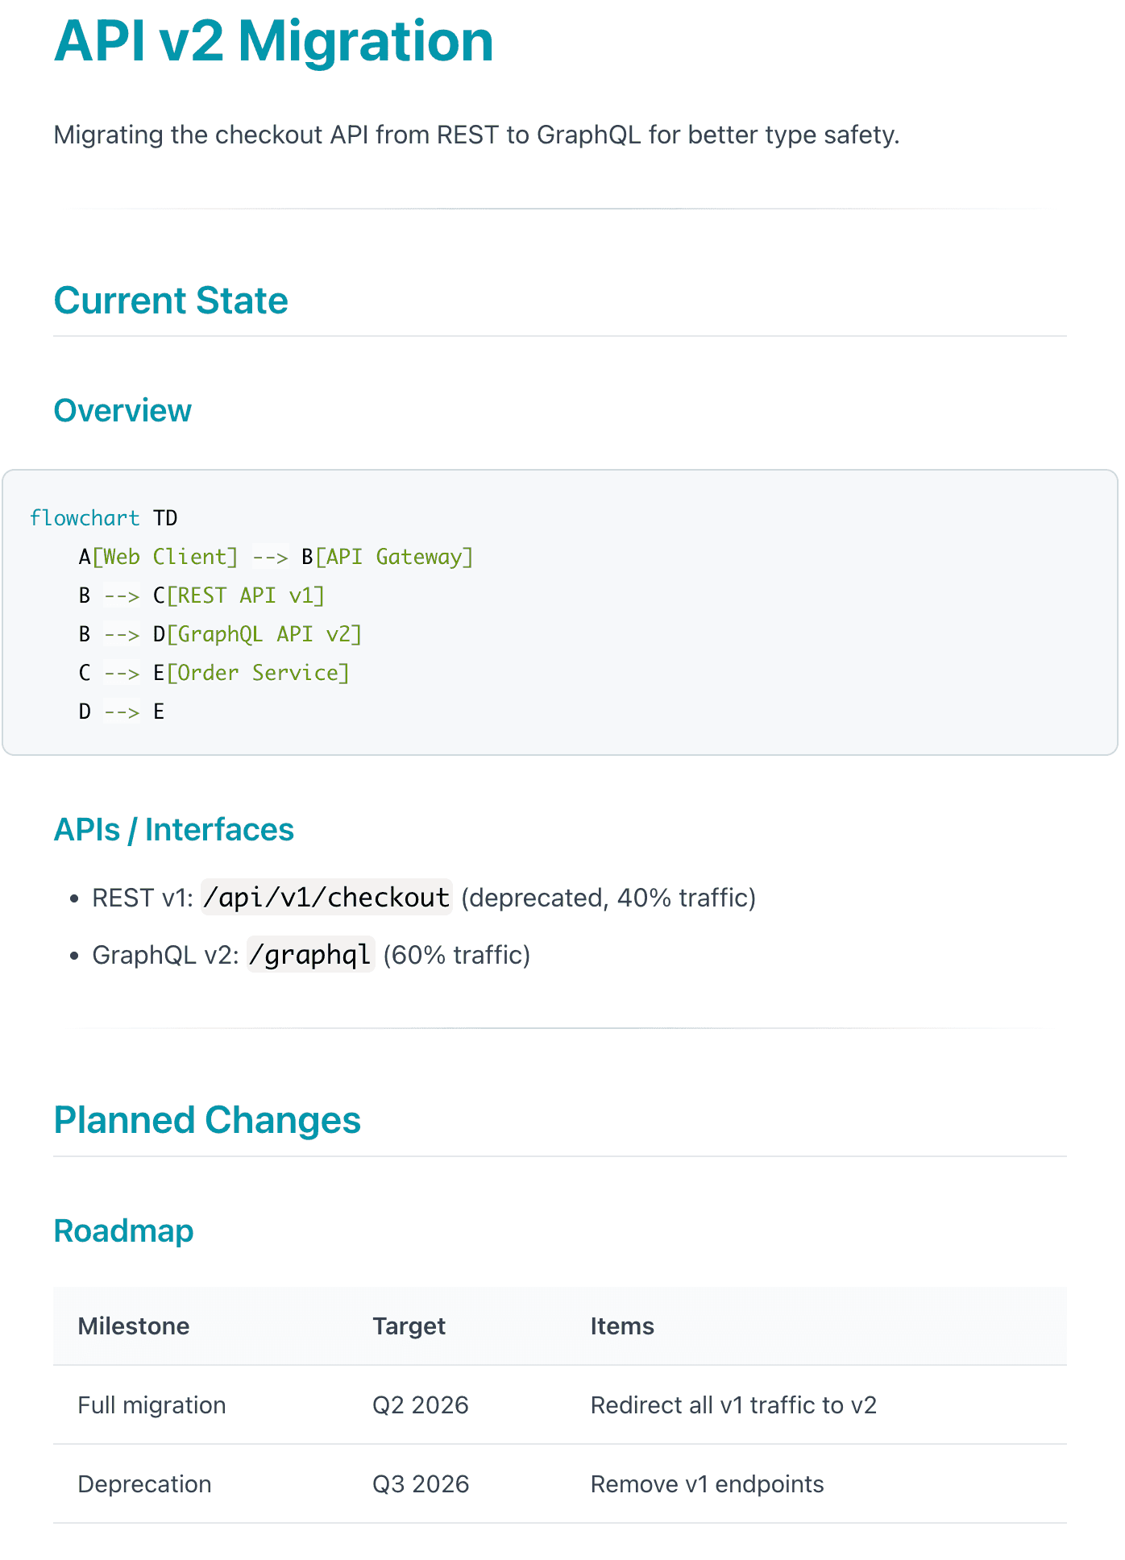Image resolution: width=1125 pixels, height=1560 pixels.
Task: Click the "A[Web Client]" node in code
Action: tap(159, 557)
